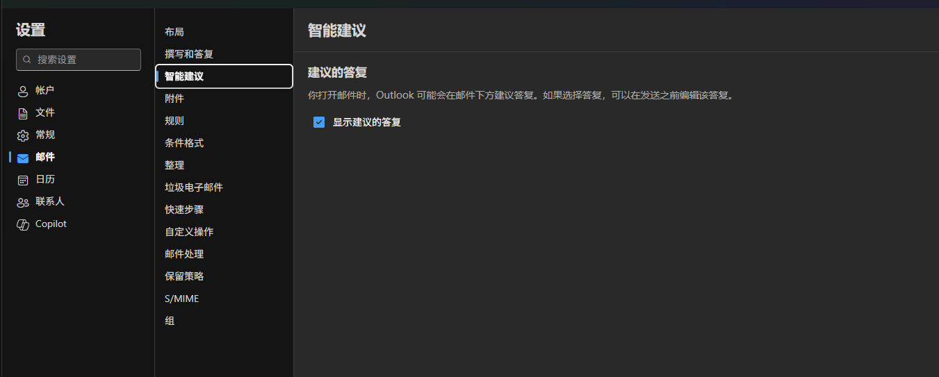Open 垃圾电子邮件 settings page
Viewport: 939px width, 377px height.
224,187
